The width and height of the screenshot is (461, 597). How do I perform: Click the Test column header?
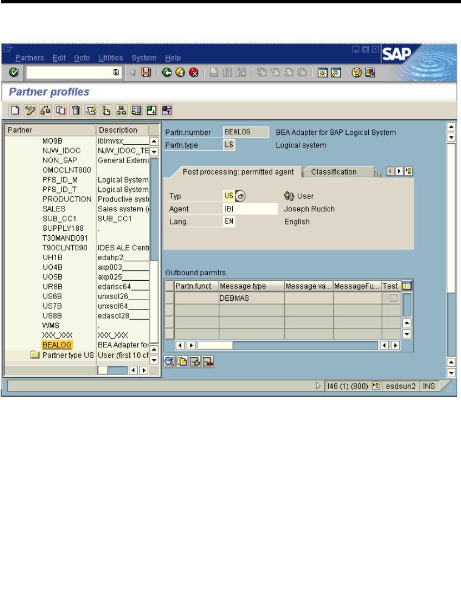click(391, 286)
